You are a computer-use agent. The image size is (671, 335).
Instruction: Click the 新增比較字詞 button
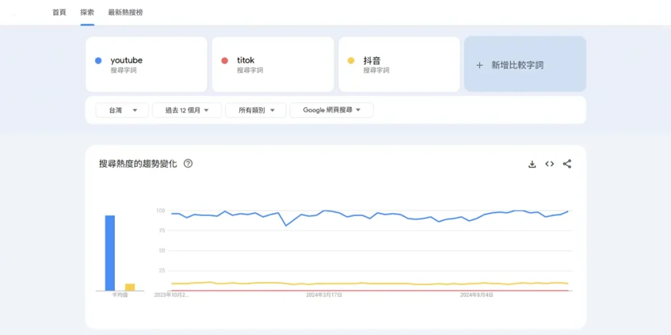525,64
